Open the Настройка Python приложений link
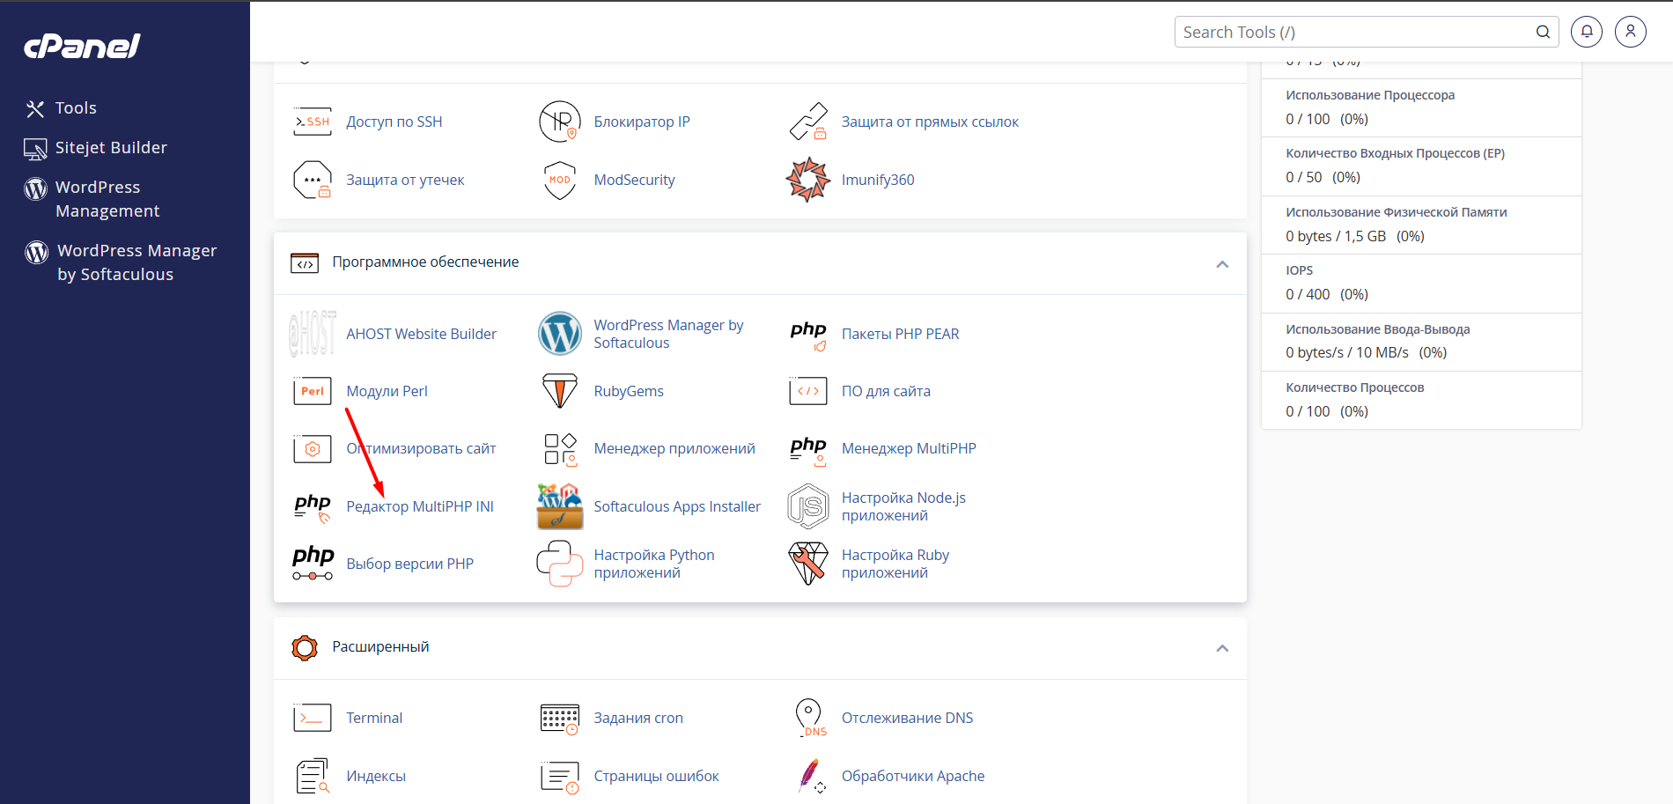This screenshot has height=804, width=1673. [654, 564]
